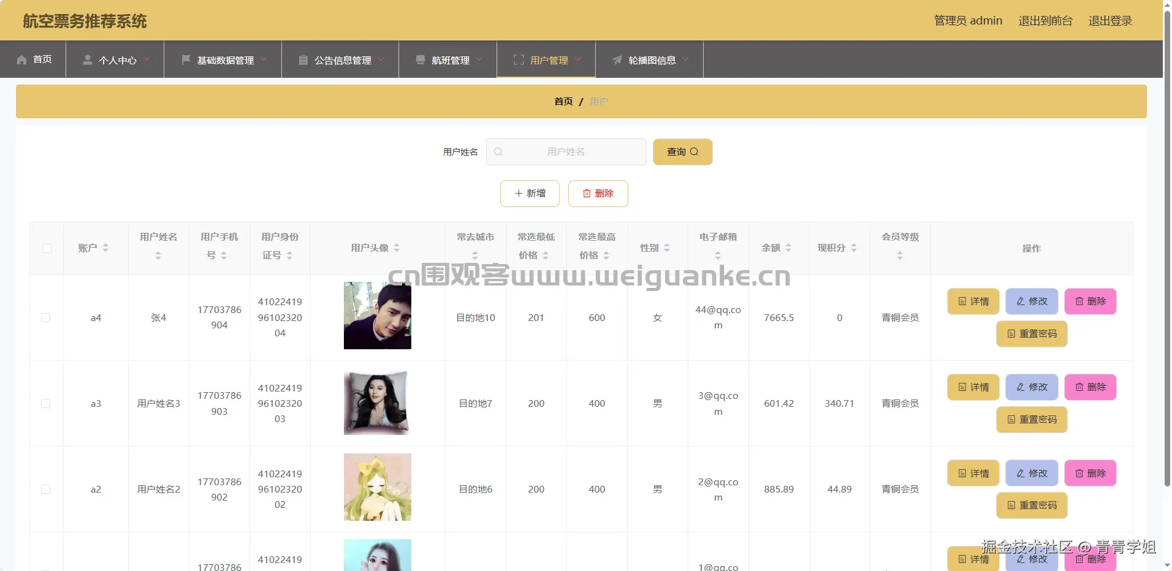The image size is (1172, 571).
Task: Open the 个人中心 menu
Action: [115, 59]
